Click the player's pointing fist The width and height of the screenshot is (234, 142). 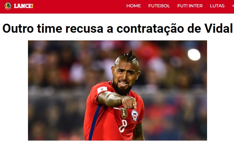point(129,102)
